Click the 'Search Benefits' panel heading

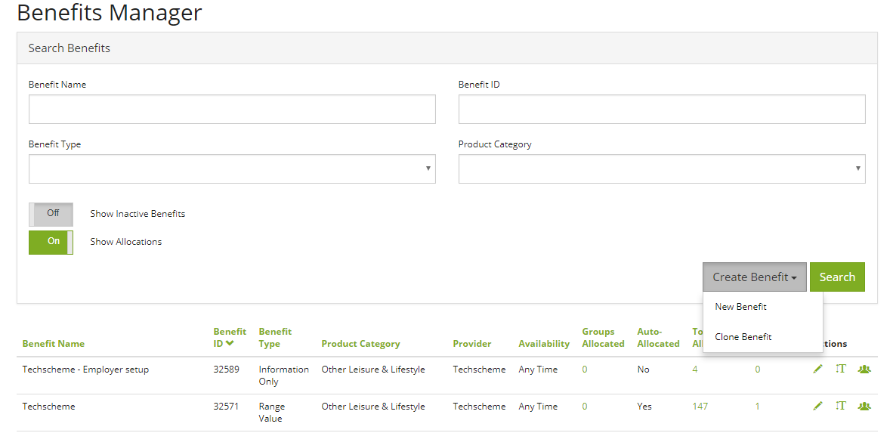pos(70,48)
